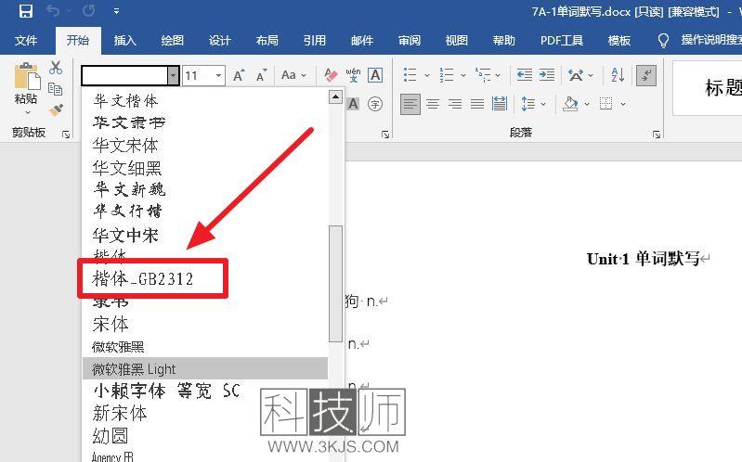
Task: Open the 段落 dialog launcher
Action: (657, 135)
